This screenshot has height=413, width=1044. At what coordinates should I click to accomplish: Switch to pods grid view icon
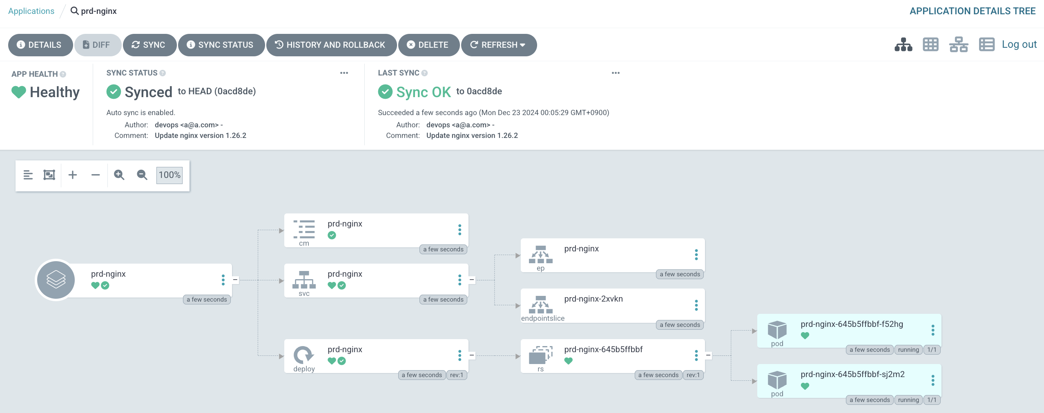(x=930, y=44)
